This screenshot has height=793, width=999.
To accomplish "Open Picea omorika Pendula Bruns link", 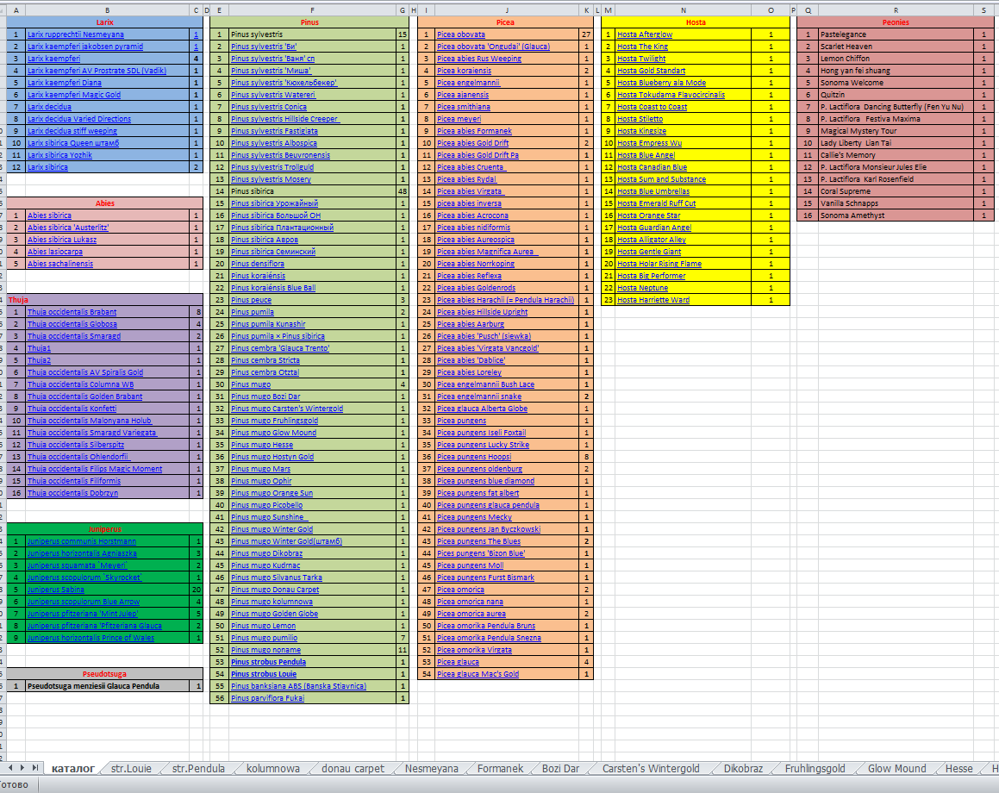I will coord(486,626).
